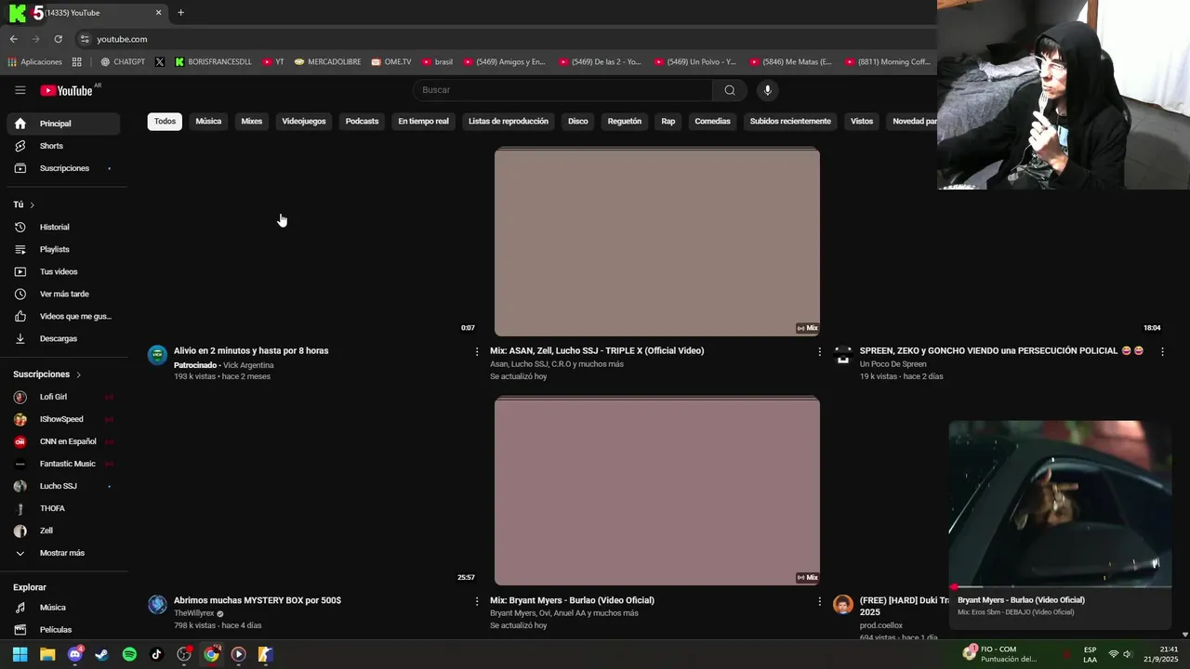
Task: Reload the page in browser
Action: [x=58, y=39]
